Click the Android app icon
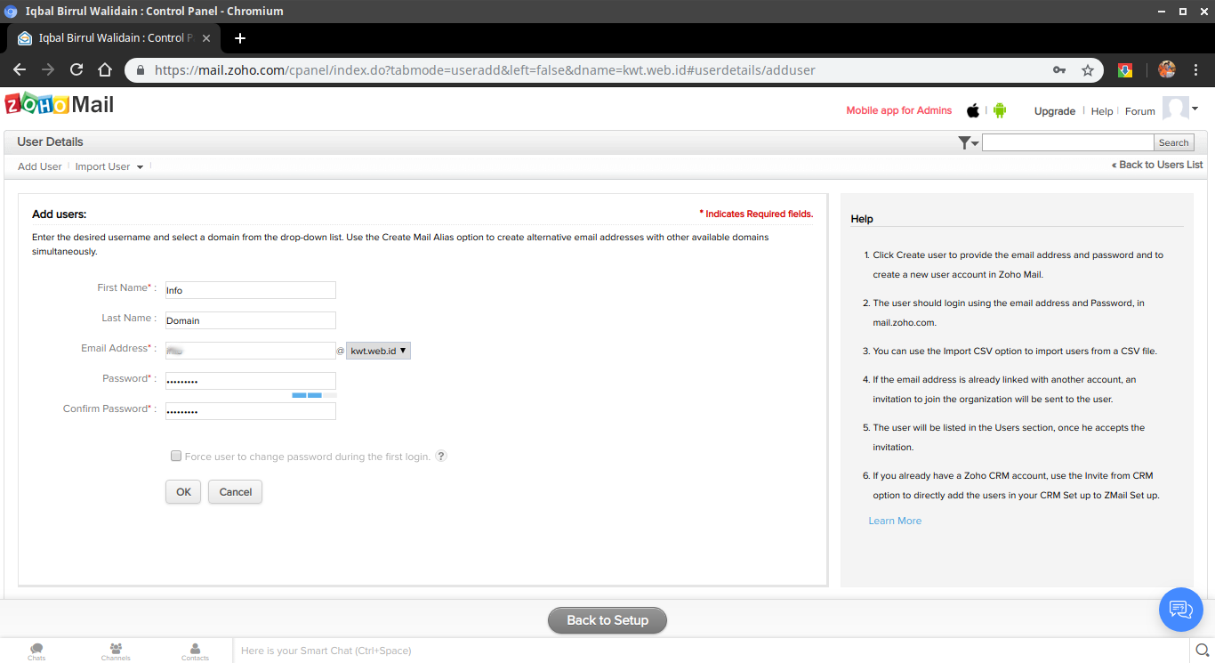This screenshot has width=1215, height=663. 1000,110
